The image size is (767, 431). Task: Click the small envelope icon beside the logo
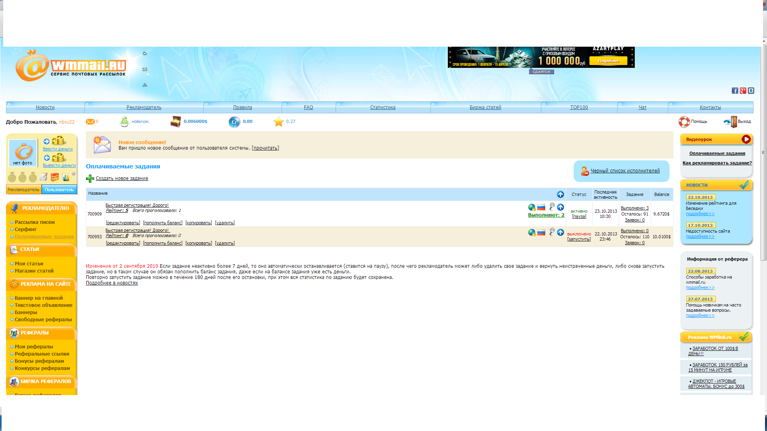(145, 69)
